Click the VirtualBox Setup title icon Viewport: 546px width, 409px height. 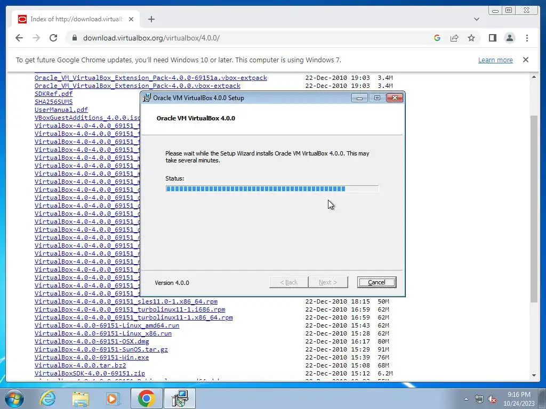pyautogui.click(x=147, y=98)
